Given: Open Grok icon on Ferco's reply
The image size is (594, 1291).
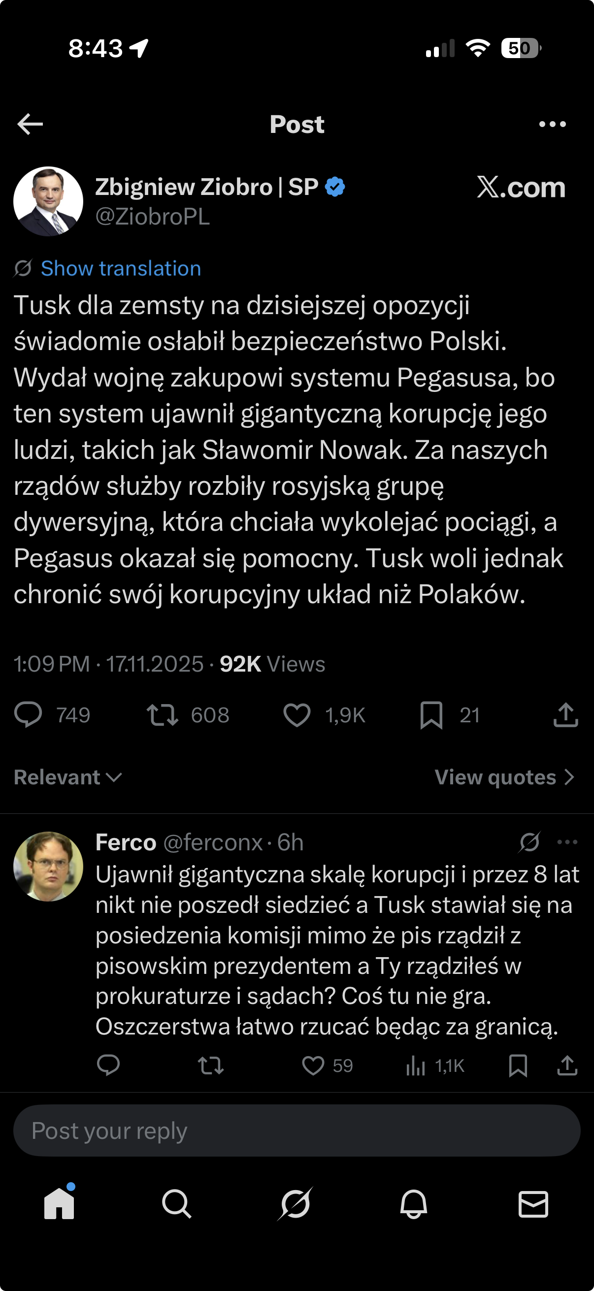Looking at the screenshot, I should 529,842.
